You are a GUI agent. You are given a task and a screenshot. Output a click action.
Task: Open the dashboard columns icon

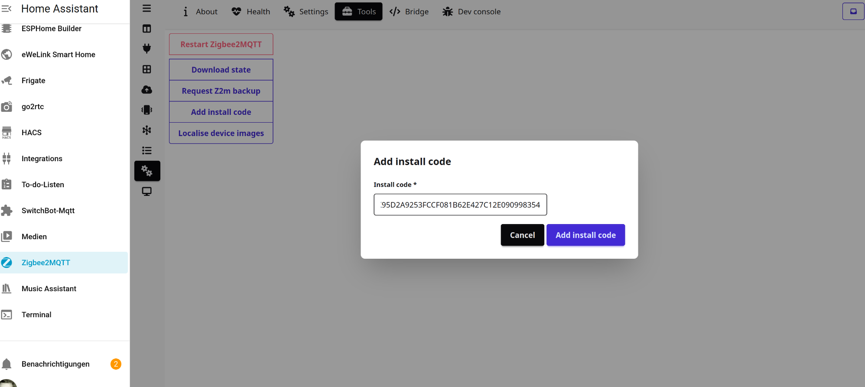coord(147,29)
